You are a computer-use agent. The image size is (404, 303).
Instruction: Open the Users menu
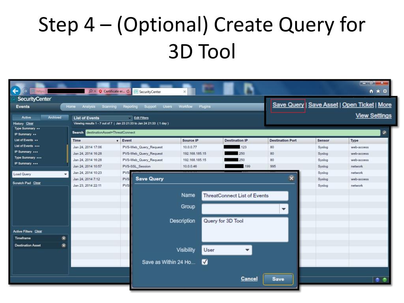pos(167,107)
